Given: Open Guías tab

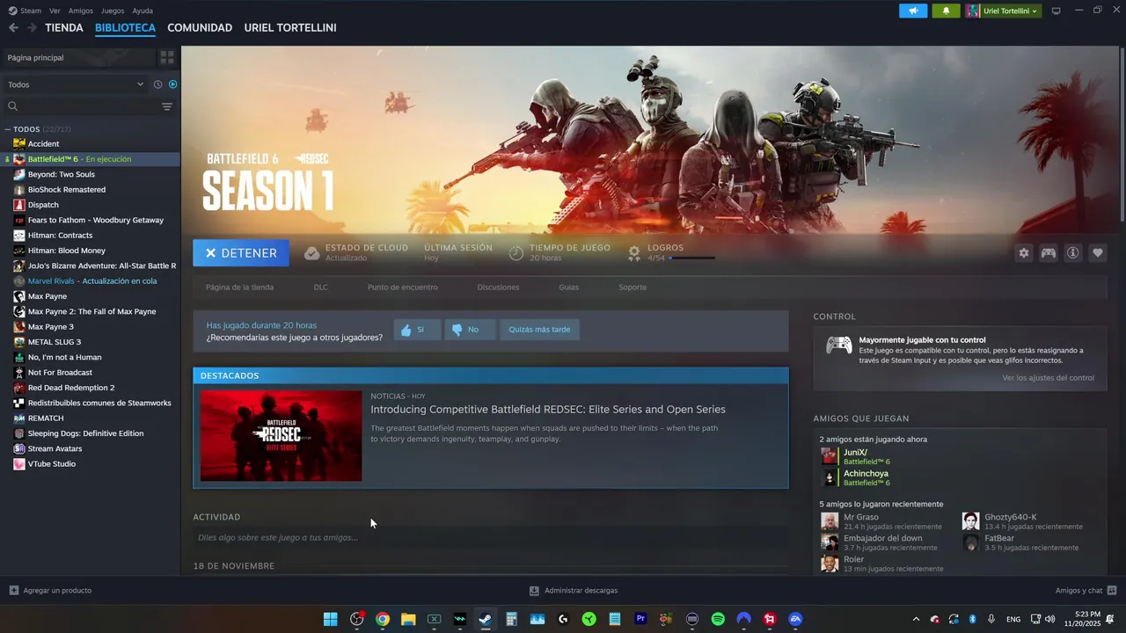Looking at the screenshot, I should pos(568,287).
